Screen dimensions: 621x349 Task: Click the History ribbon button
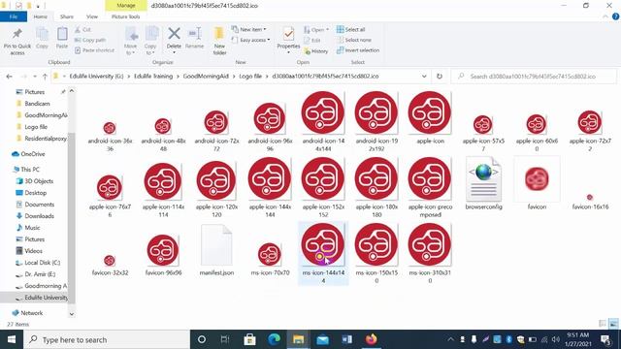point(316,51)
